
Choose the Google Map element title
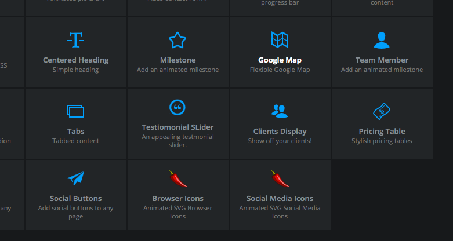280,60
